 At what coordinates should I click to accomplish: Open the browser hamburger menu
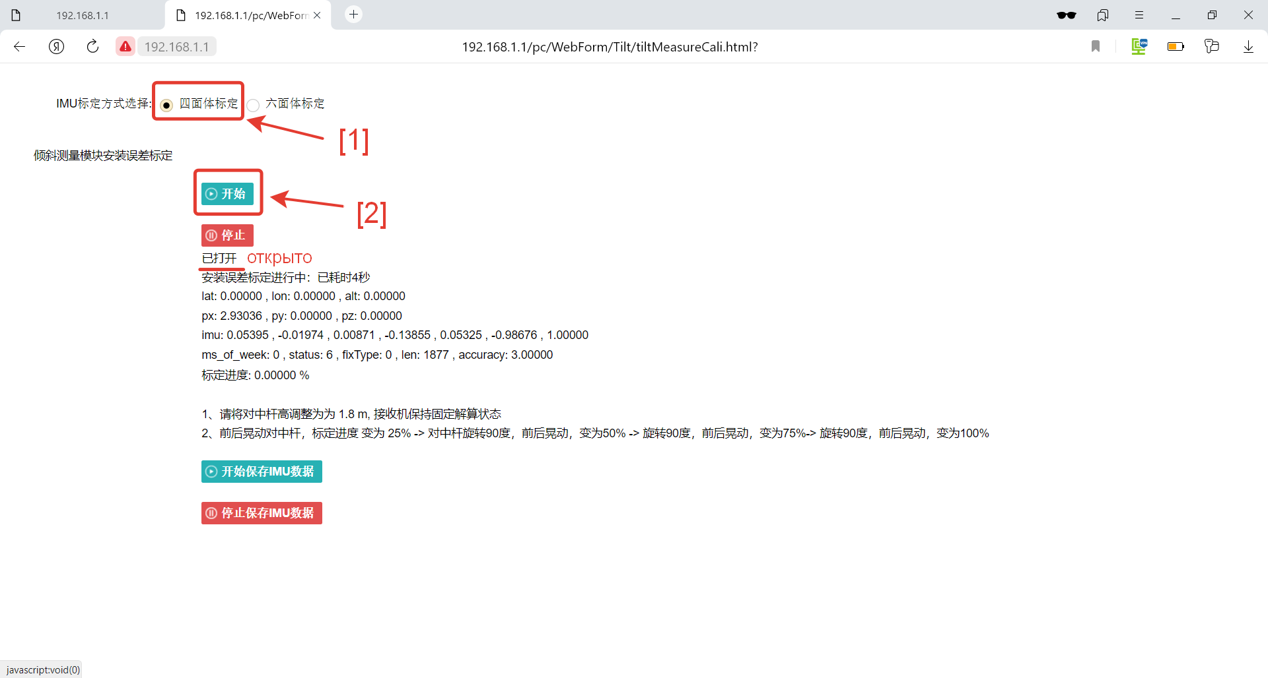(x=1139, y=15)
